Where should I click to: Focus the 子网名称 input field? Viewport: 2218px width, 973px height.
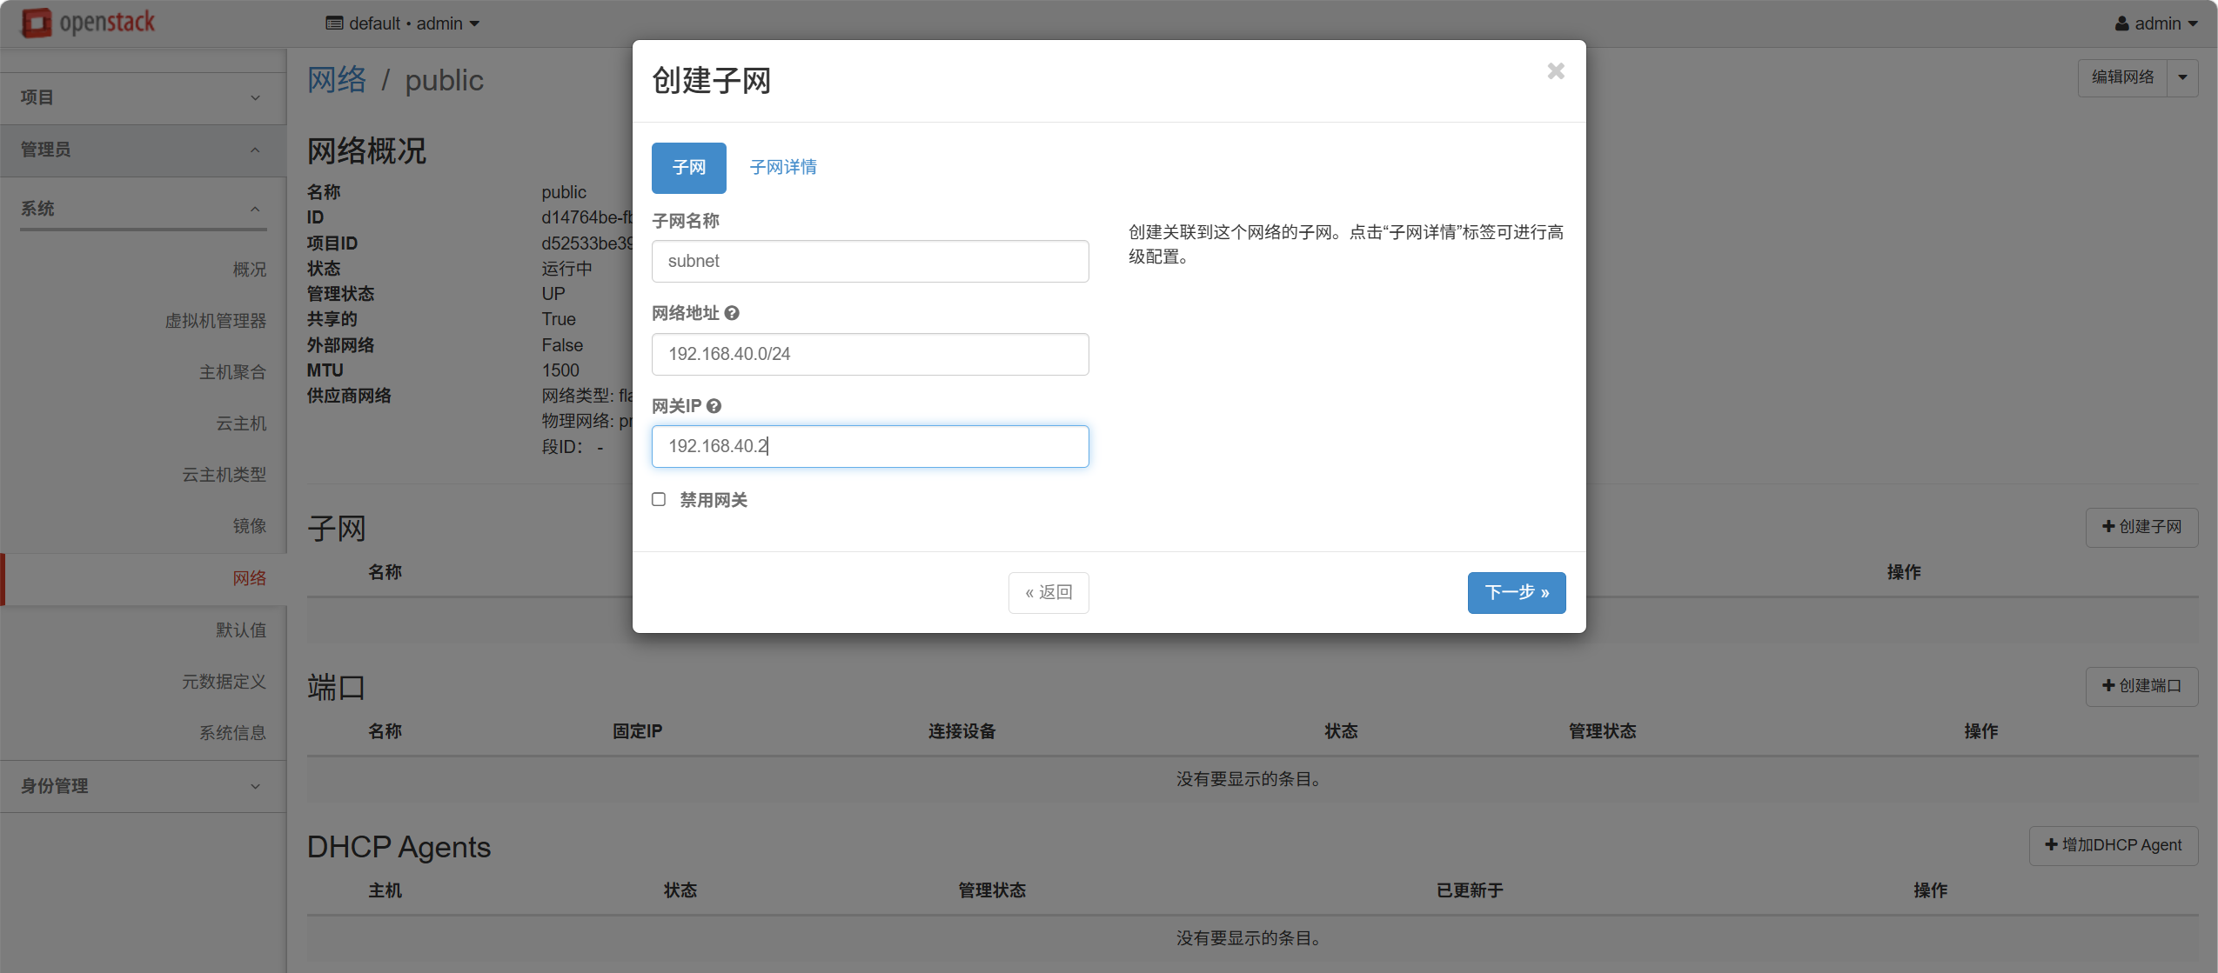(870, 261)
